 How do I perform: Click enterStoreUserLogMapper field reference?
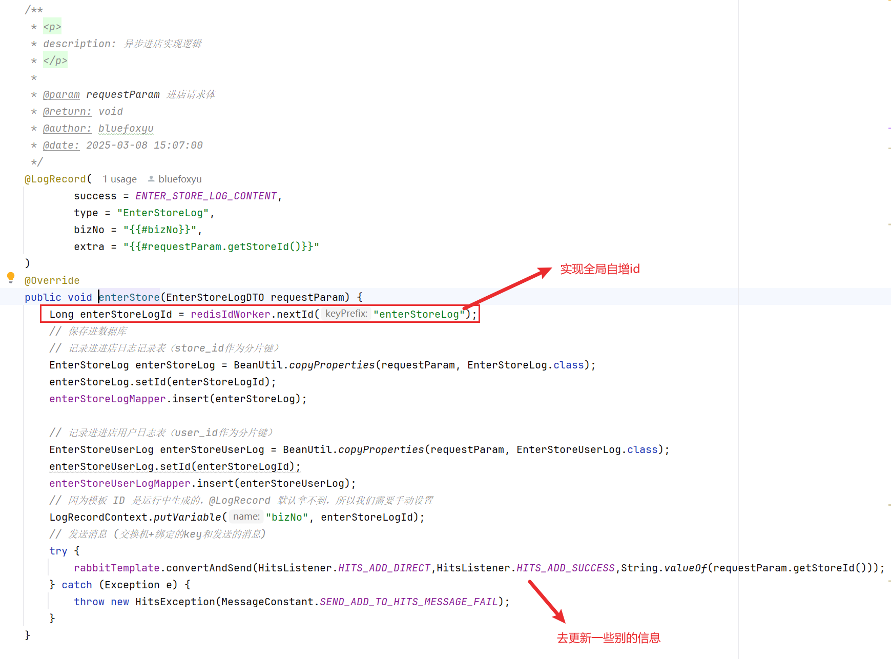[x=120, y=483]
